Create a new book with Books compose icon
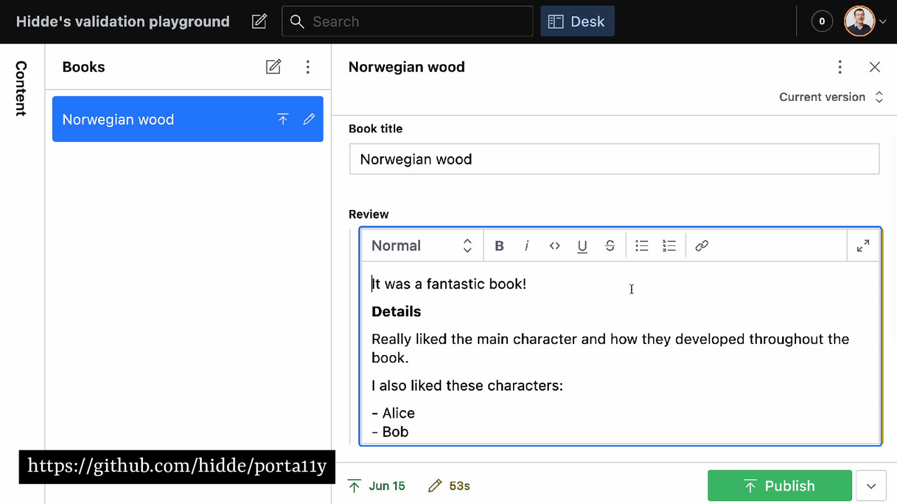 (x=274, y=67)
